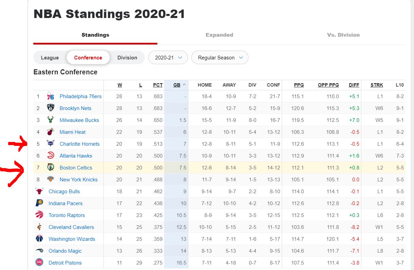Open the Philadelphia 76ers team link
This screenshot has height=270, width=414.
click(x=81, y=96)
